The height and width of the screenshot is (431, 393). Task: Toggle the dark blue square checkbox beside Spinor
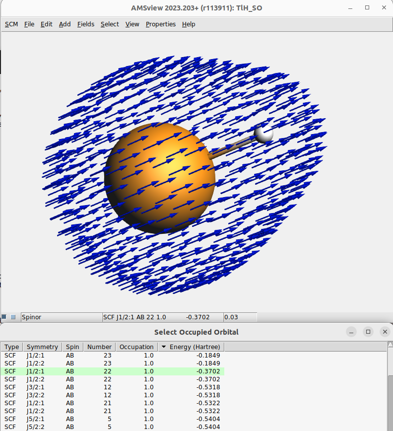4,317
